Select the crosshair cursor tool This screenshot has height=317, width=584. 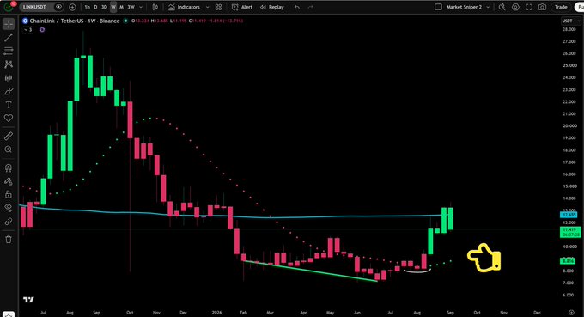point(9,24)
